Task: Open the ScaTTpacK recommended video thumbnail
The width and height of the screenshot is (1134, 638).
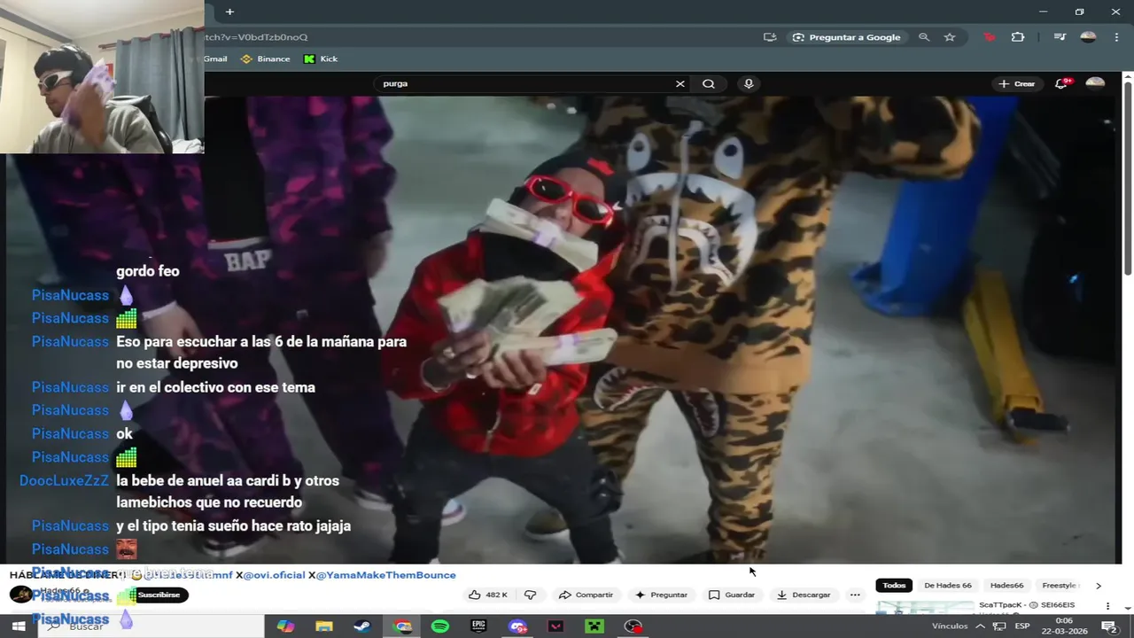Action: [x=925, y=607]
